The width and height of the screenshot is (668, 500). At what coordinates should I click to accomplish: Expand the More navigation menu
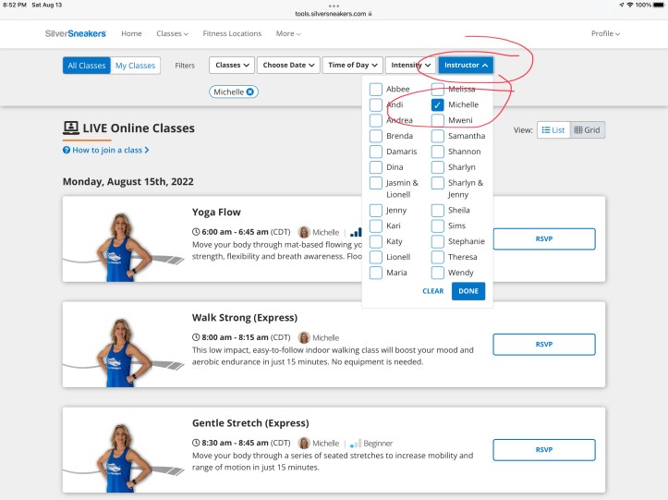coord(288,33)
